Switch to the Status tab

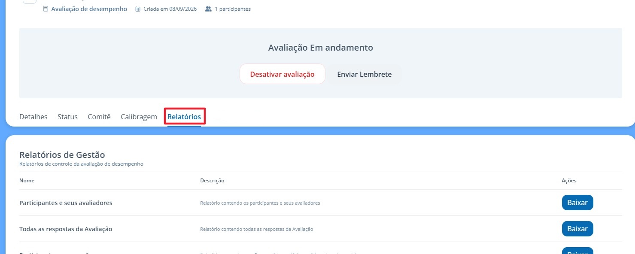point(67,117)
